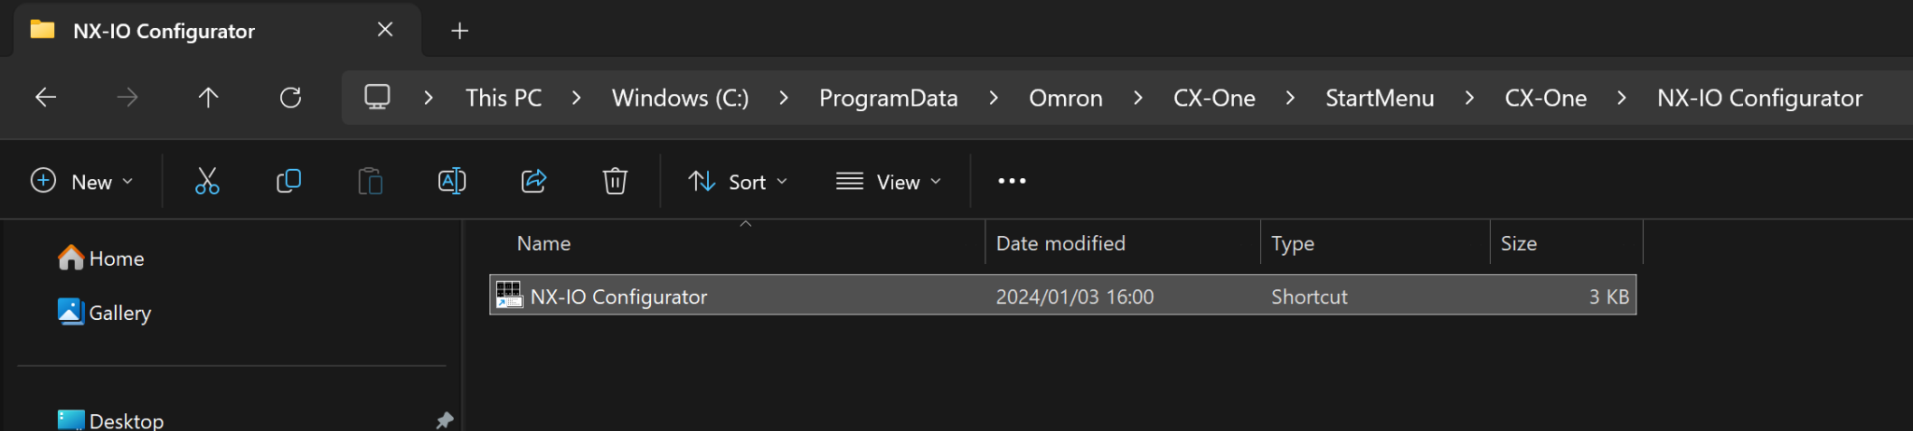
Task: Click the Rename icon
Action: point(452,181)
